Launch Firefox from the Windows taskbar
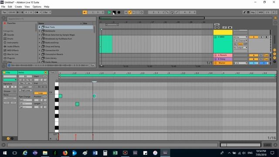 click(65, 153)
